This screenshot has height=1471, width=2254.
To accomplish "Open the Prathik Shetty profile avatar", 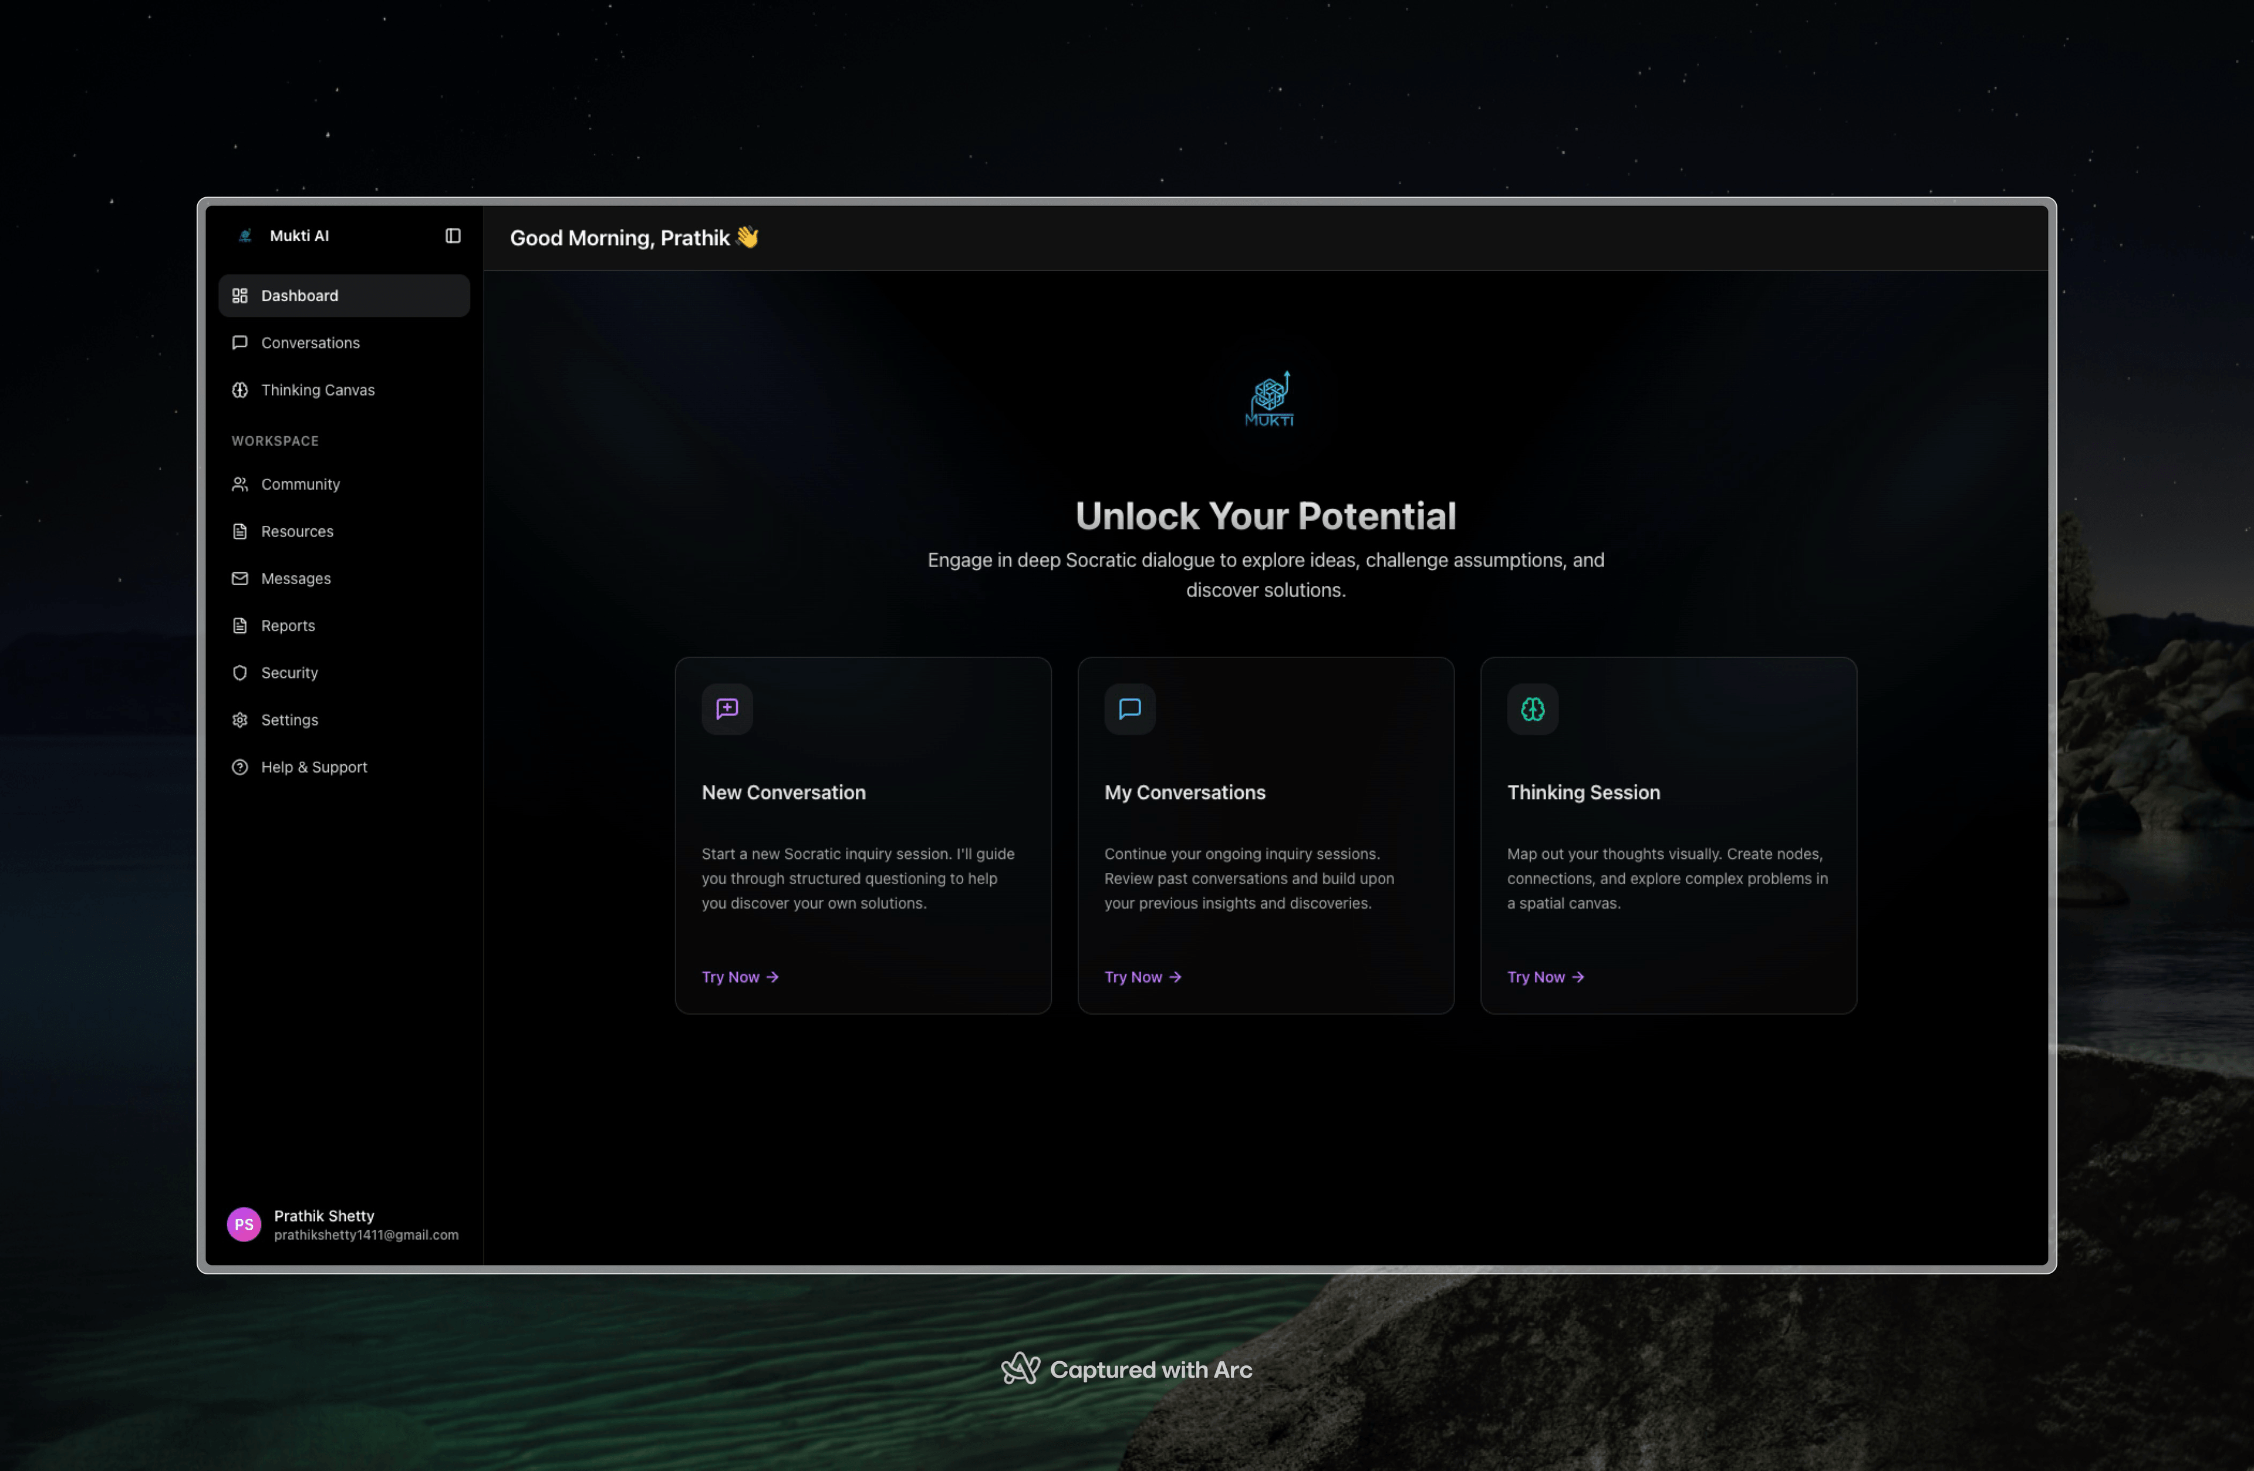I will pyautogui.click(x=244, y=1224).
